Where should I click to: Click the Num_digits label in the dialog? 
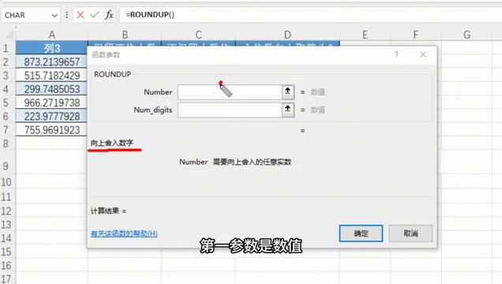coord(152,110)
